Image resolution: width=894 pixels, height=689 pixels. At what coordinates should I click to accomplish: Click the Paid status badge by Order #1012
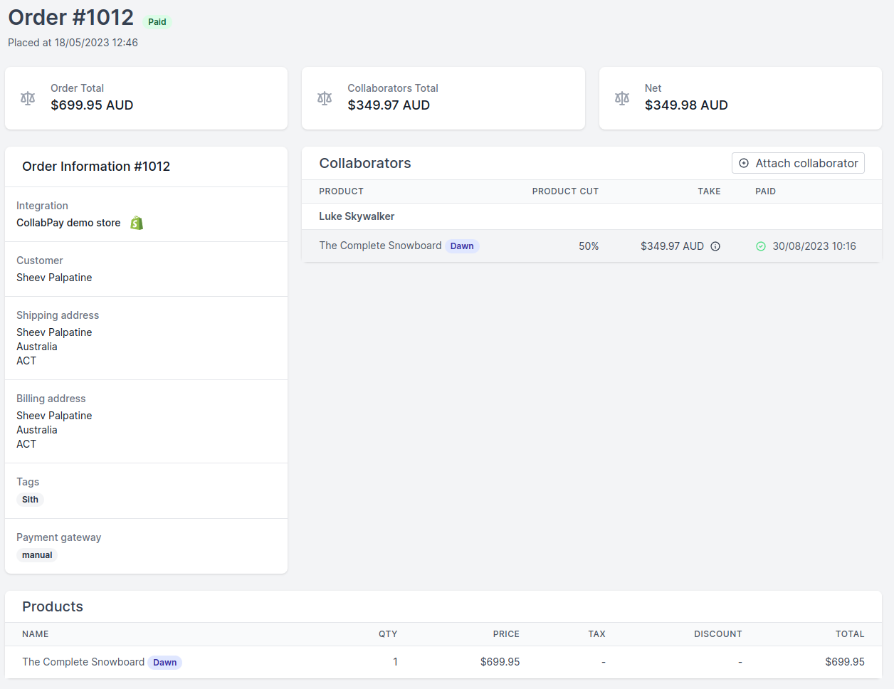point(157,22)
